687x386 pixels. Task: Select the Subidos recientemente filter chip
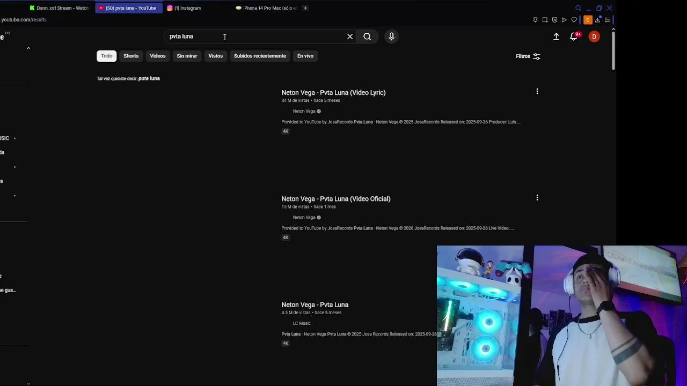click(260, 56)
